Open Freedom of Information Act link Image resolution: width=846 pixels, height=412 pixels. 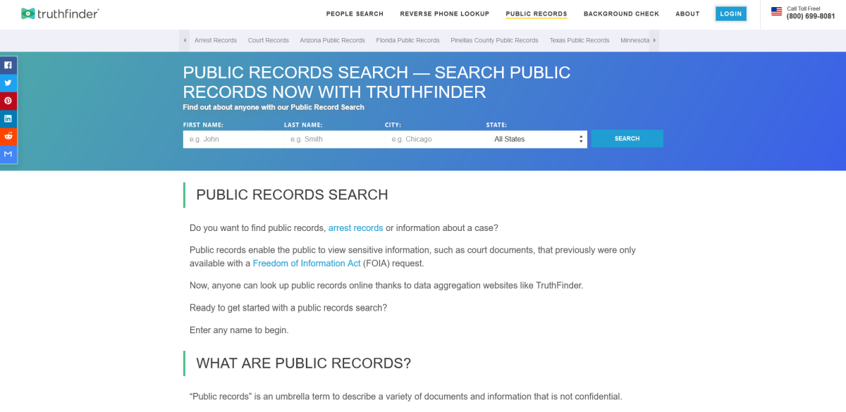(x=307, y=263)
